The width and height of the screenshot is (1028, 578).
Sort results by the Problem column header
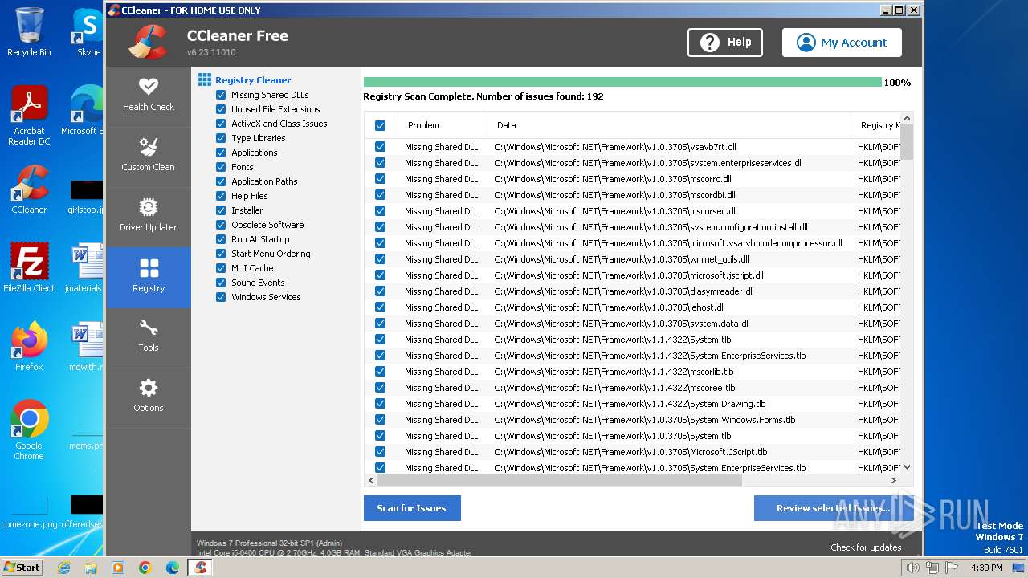point(442,125)
